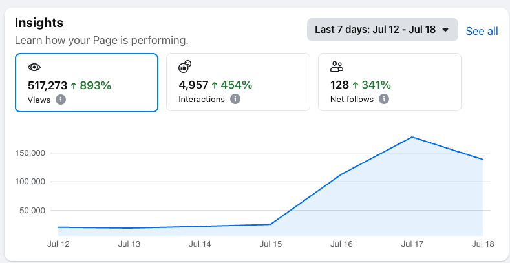This screenshot has height=263, width=510.
Task: Click the Jul 17 peak on the chart
Action: coord(412,137)
